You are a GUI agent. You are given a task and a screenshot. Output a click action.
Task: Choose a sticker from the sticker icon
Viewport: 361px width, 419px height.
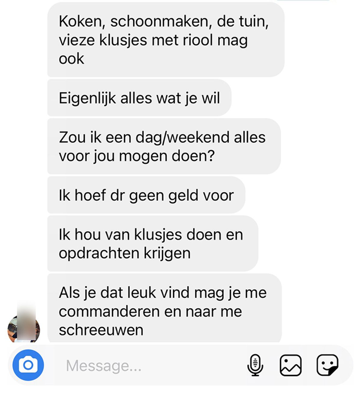[327, 365]
